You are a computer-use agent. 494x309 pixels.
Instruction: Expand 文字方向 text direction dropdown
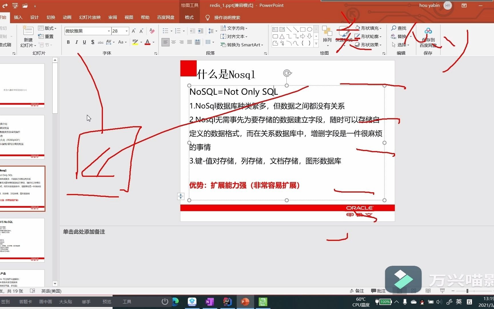[x=234, y=28]
